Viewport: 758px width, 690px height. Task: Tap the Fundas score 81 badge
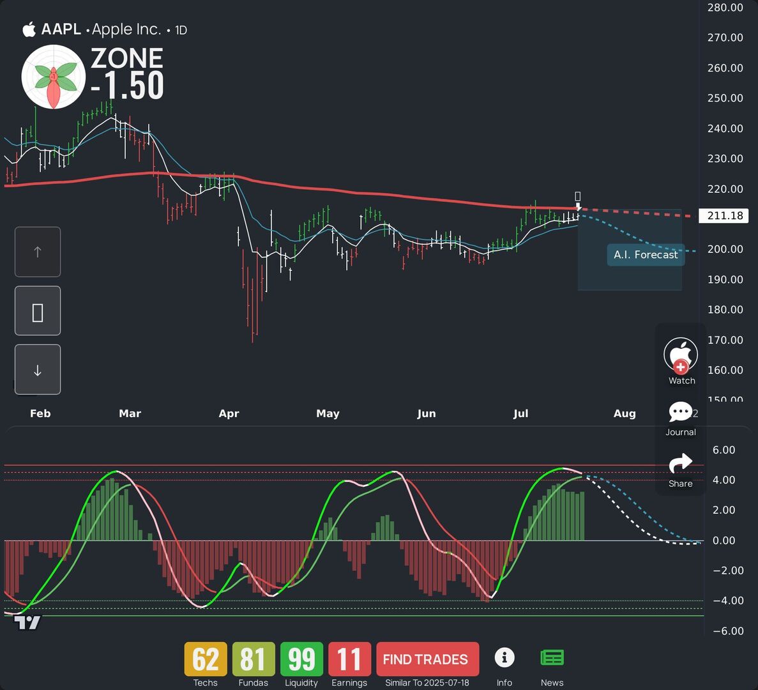254,659
